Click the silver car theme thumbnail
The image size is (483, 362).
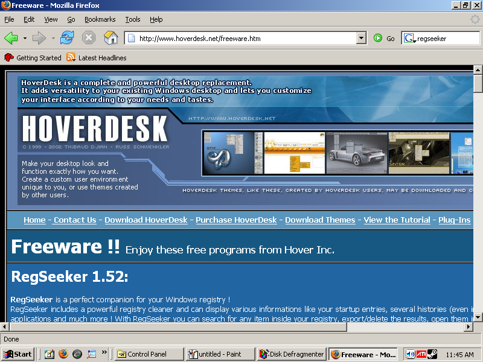(x=356, y=153)
